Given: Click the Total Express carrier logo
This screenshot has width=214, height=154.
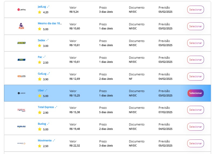Looking at the screenshot, I should pos(21,110).
